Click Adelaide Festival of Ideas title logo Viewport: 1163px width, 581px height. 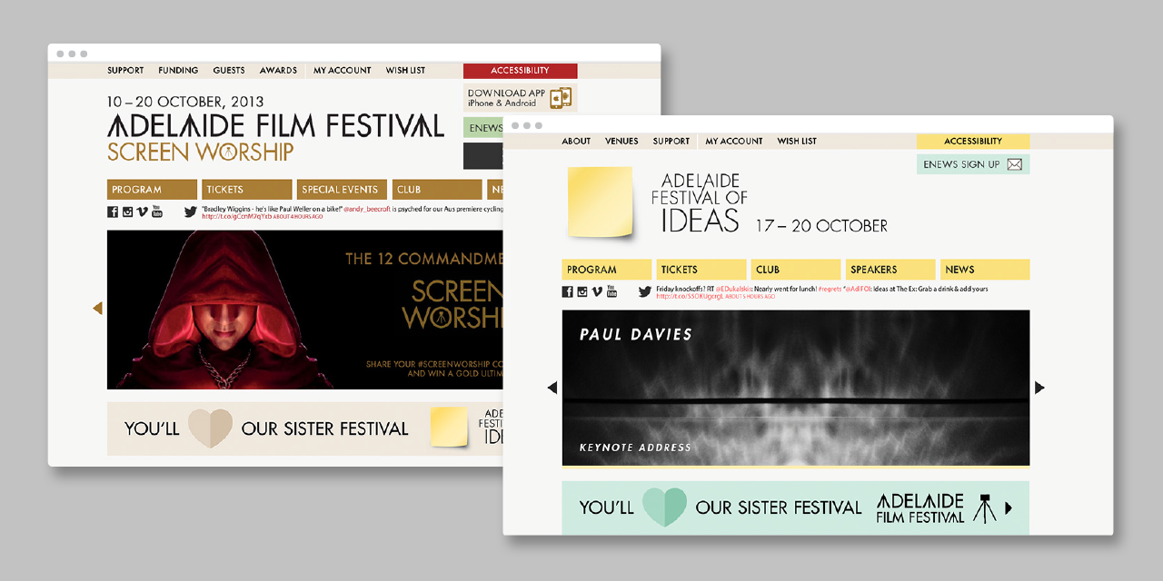(x=700, y=202)
